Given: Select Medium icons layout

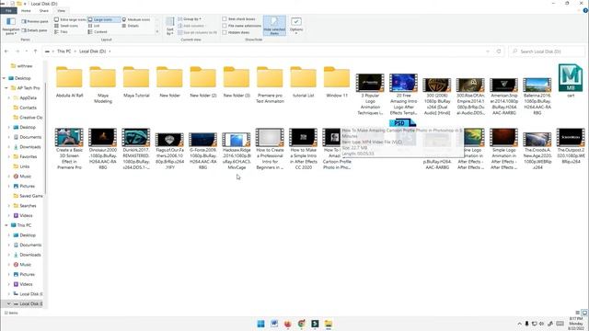Looking at the screenshot, I should click(136, 19).
